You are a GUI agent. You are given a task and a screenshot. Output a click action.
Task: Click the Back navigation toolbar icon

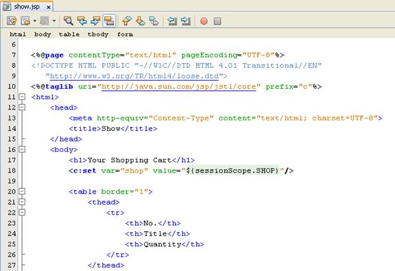tap(25, 21)
